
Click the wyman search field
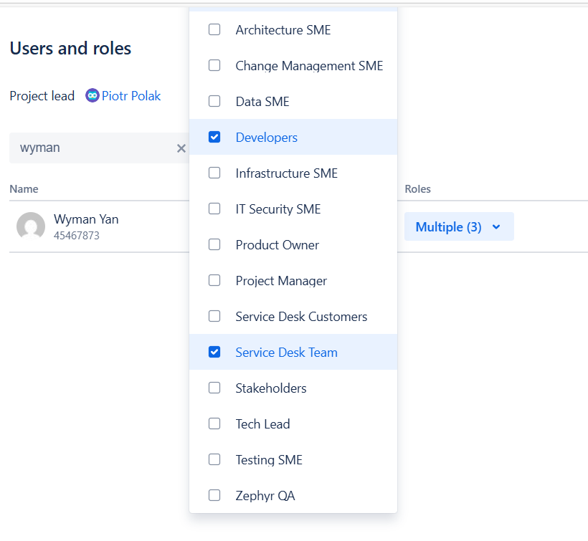coord(93,148)
